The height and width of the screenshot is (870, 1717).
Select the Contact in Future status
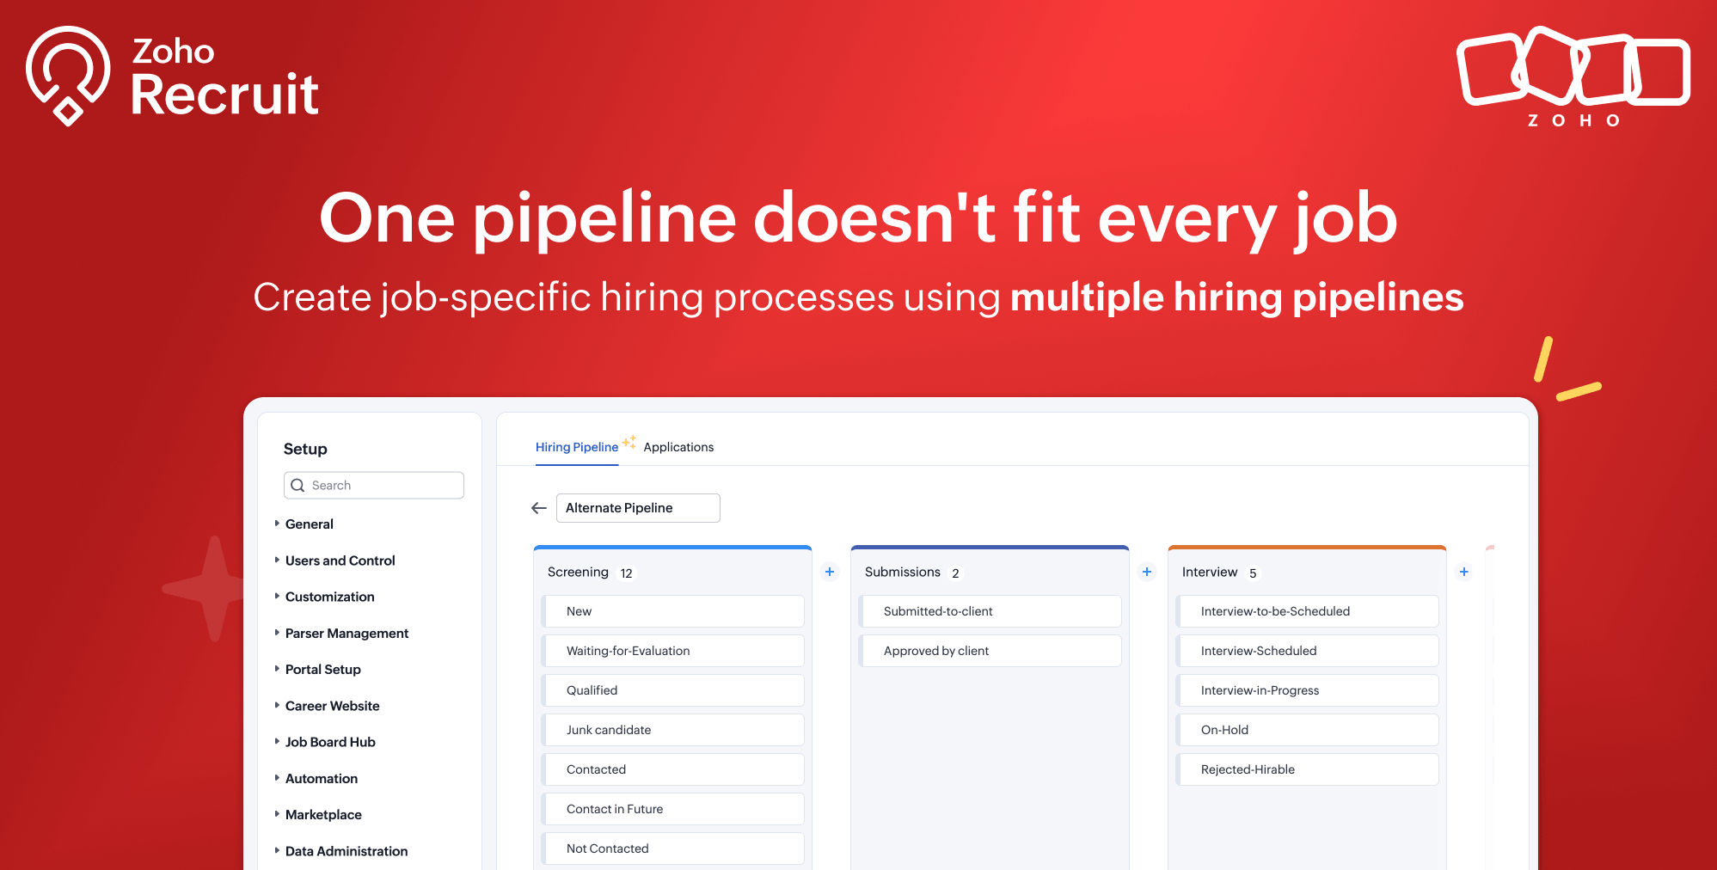673,809
